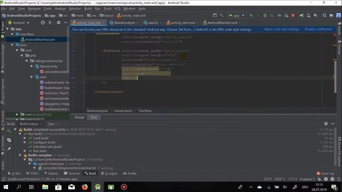The width and height of the screenshot is (342, 192).
Task: Click the toggle view icon in Build sidebar
Action: tap(9, 140)
